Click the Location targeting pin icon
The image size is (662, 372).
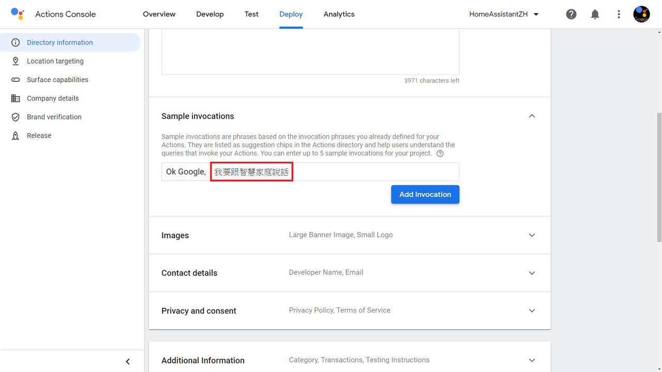pyautogui.click(x=16, y=61)
